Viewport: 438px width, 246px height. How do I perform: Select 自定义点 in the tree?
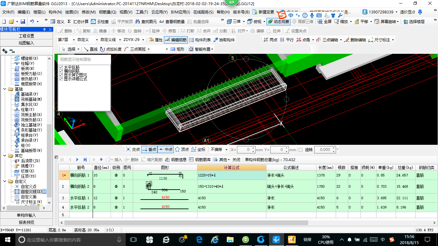coord(25,186)
